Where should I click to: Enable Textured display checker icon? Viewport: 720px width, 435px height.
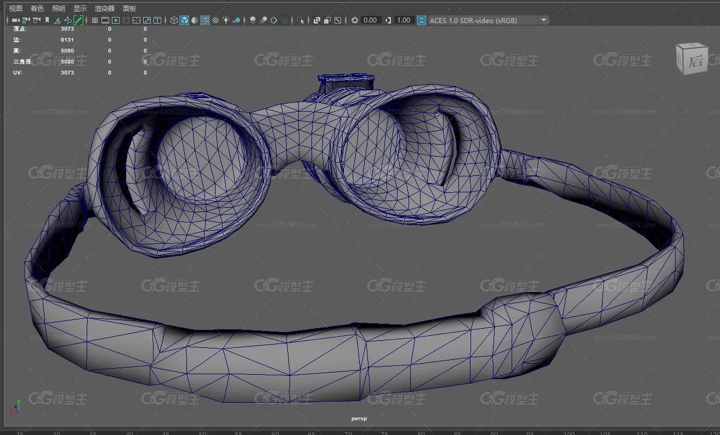(216, 20)
